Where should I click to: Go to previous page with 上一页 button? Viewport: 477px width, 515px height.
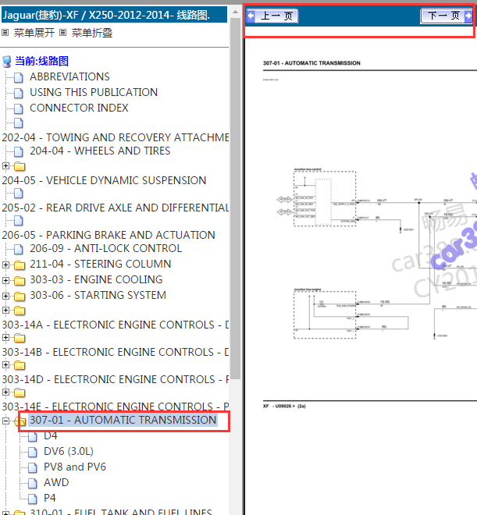tap(272, 16)
